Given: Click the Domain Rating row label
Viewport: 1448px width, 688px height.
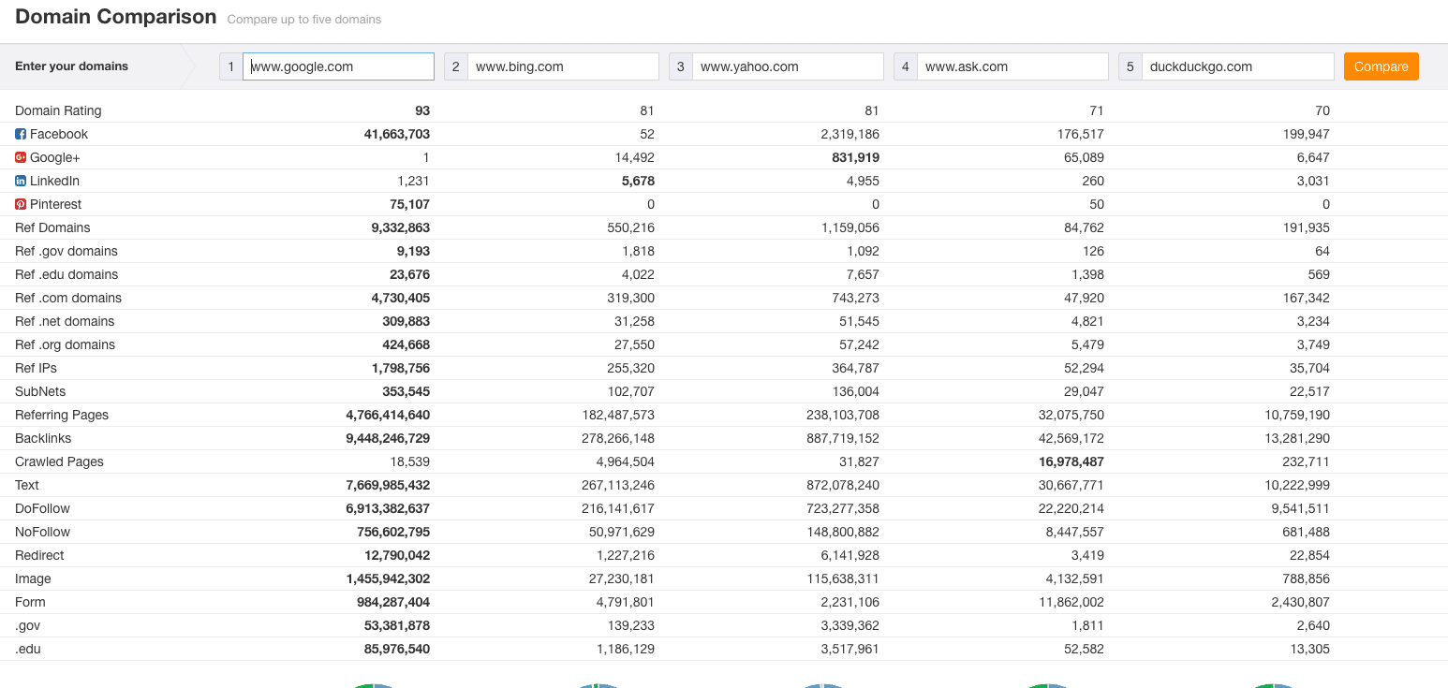Looking at the screenshot, I should tap(58, 111).
